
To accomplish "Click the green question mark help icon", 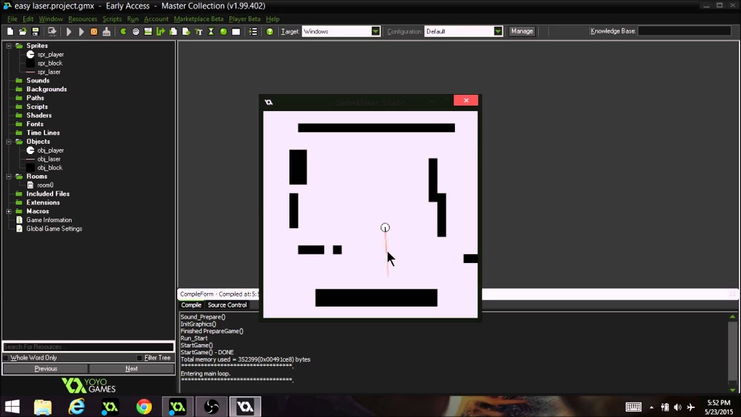I will (270, 31).
